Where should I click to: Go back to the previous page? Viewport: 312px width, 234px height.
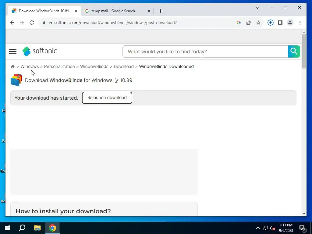(x=12, y=23)
